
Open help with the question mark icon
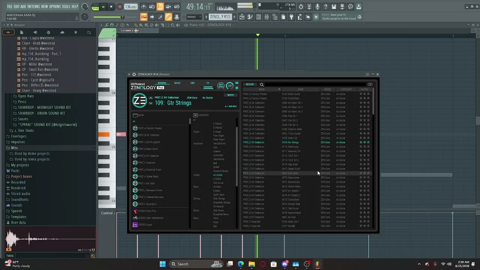tap(325, 7)
